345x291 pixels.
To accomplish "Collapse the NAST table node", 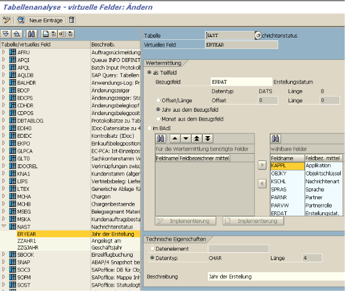I will (x=4, y=226).
